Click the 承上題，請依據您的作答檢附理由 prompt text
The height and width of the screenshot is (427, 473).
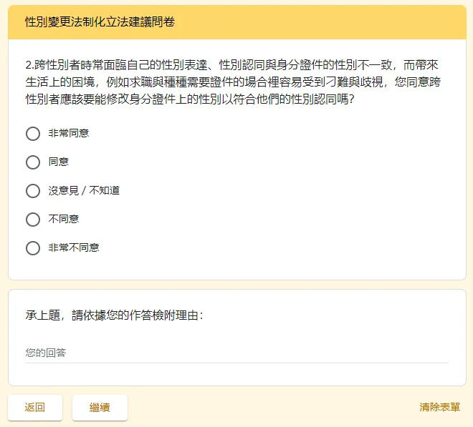point(115,315)
